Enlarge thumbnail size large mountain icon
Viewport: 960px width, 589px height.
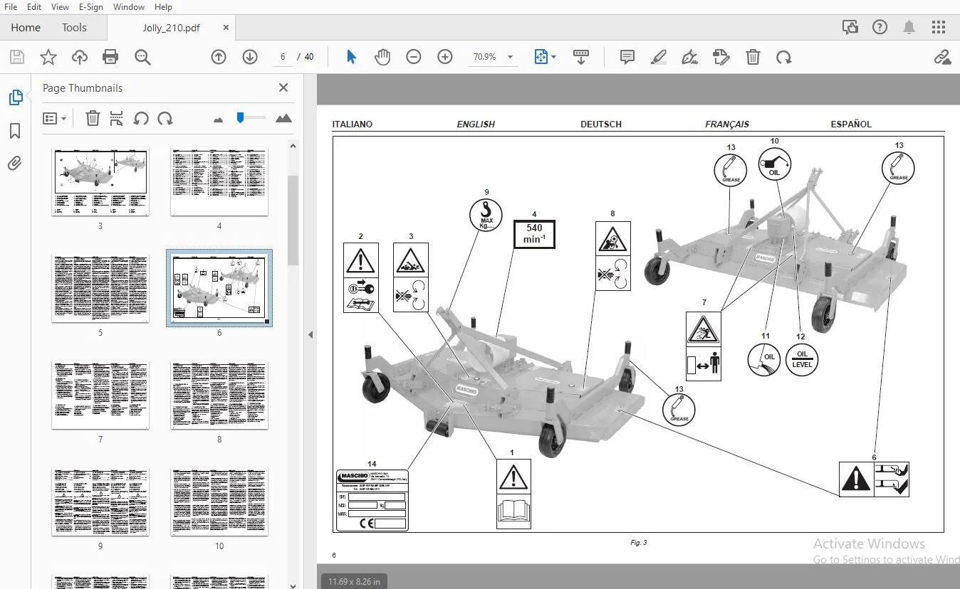coord(283,118)
